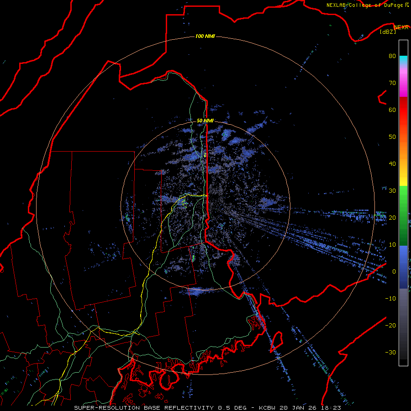Click the 20 value on dBZ scale

(x=392, y=217)
